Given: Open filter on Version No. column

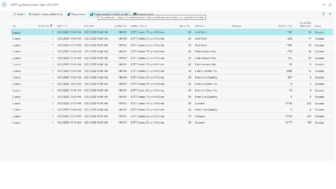Looking at the screenshot, I should click(x=51, y=26).
